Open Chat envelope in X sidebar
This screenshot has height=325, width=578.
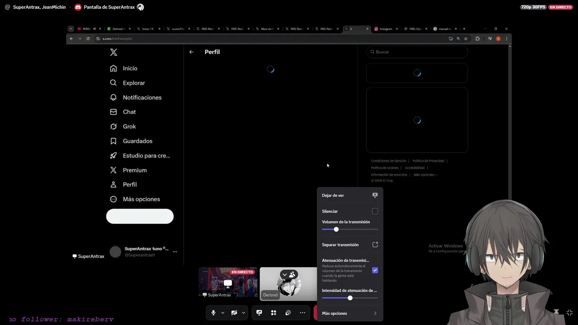click(123, 112)
